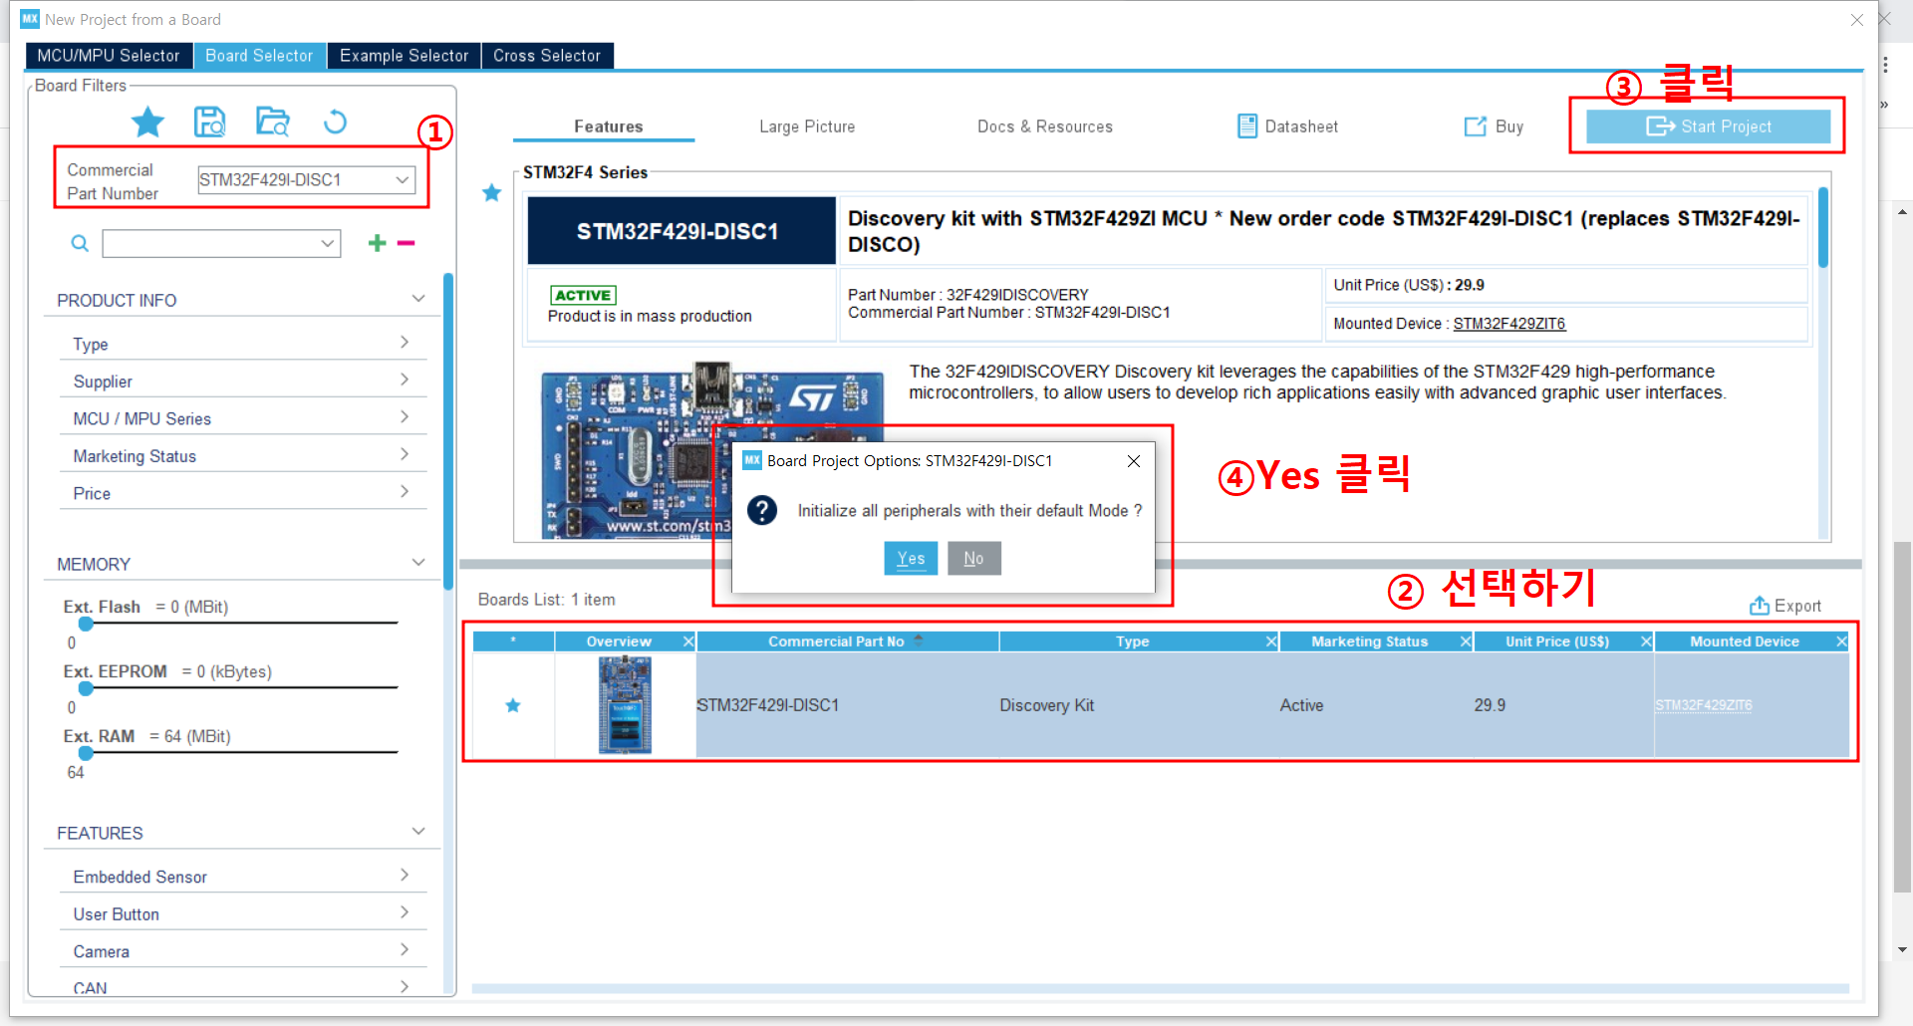Viewport: 1913px width, 1026px height.
Task: Switch to the MCU/MPU Selector tab
Action: (x=109, y=56)
